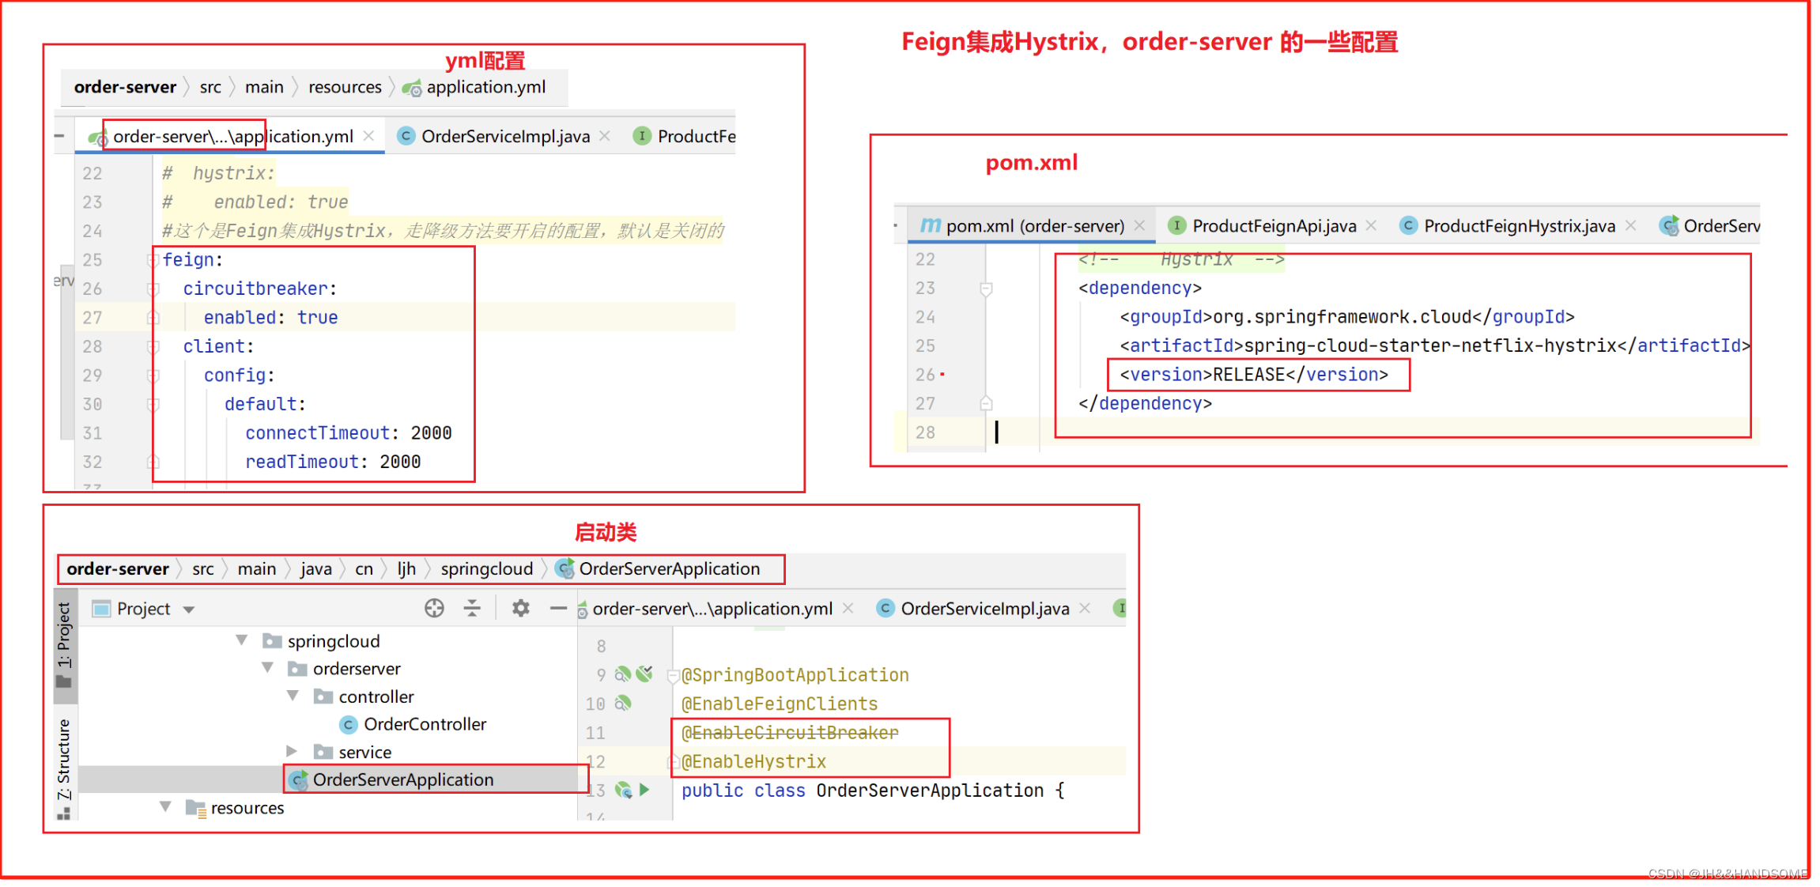Click the change marker beside pom line 26
This screenshot has width=1820, height=887.
[x=942, y=374]
